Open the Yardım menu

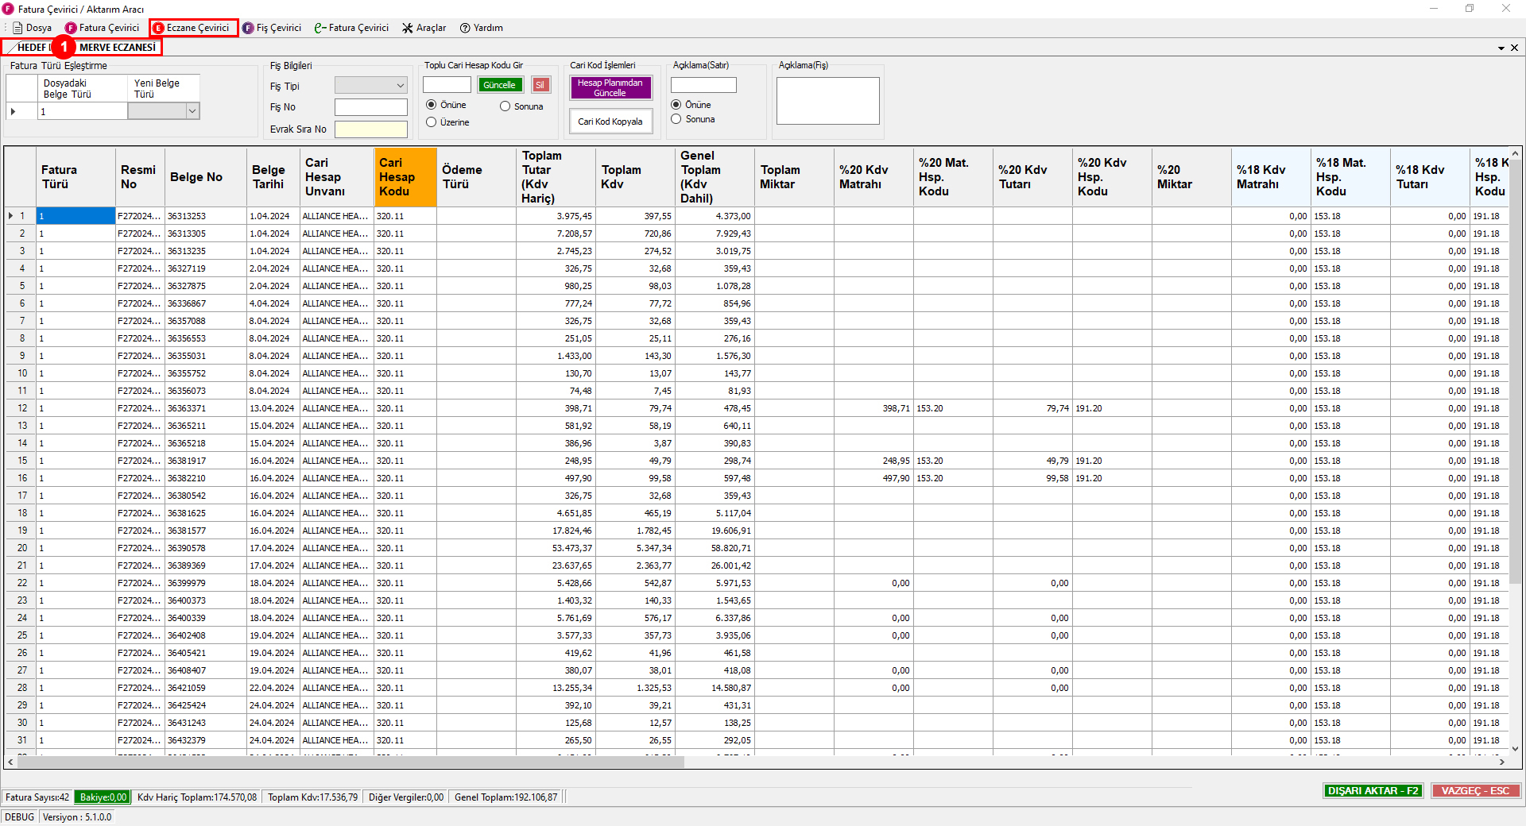coord(482,28)
